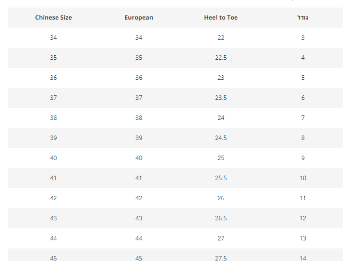
Task: Click the 25.5 heel to toe value
Action: [221, 178]
